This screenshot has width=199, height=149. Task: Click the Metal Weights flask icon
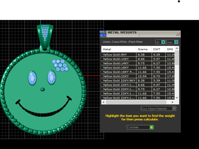pyautogui.click(x=103, y=34)
